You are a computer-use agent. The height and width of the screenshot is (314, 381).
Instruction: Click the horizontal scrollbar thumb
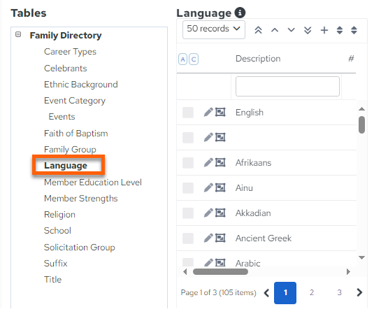[220, 271]
